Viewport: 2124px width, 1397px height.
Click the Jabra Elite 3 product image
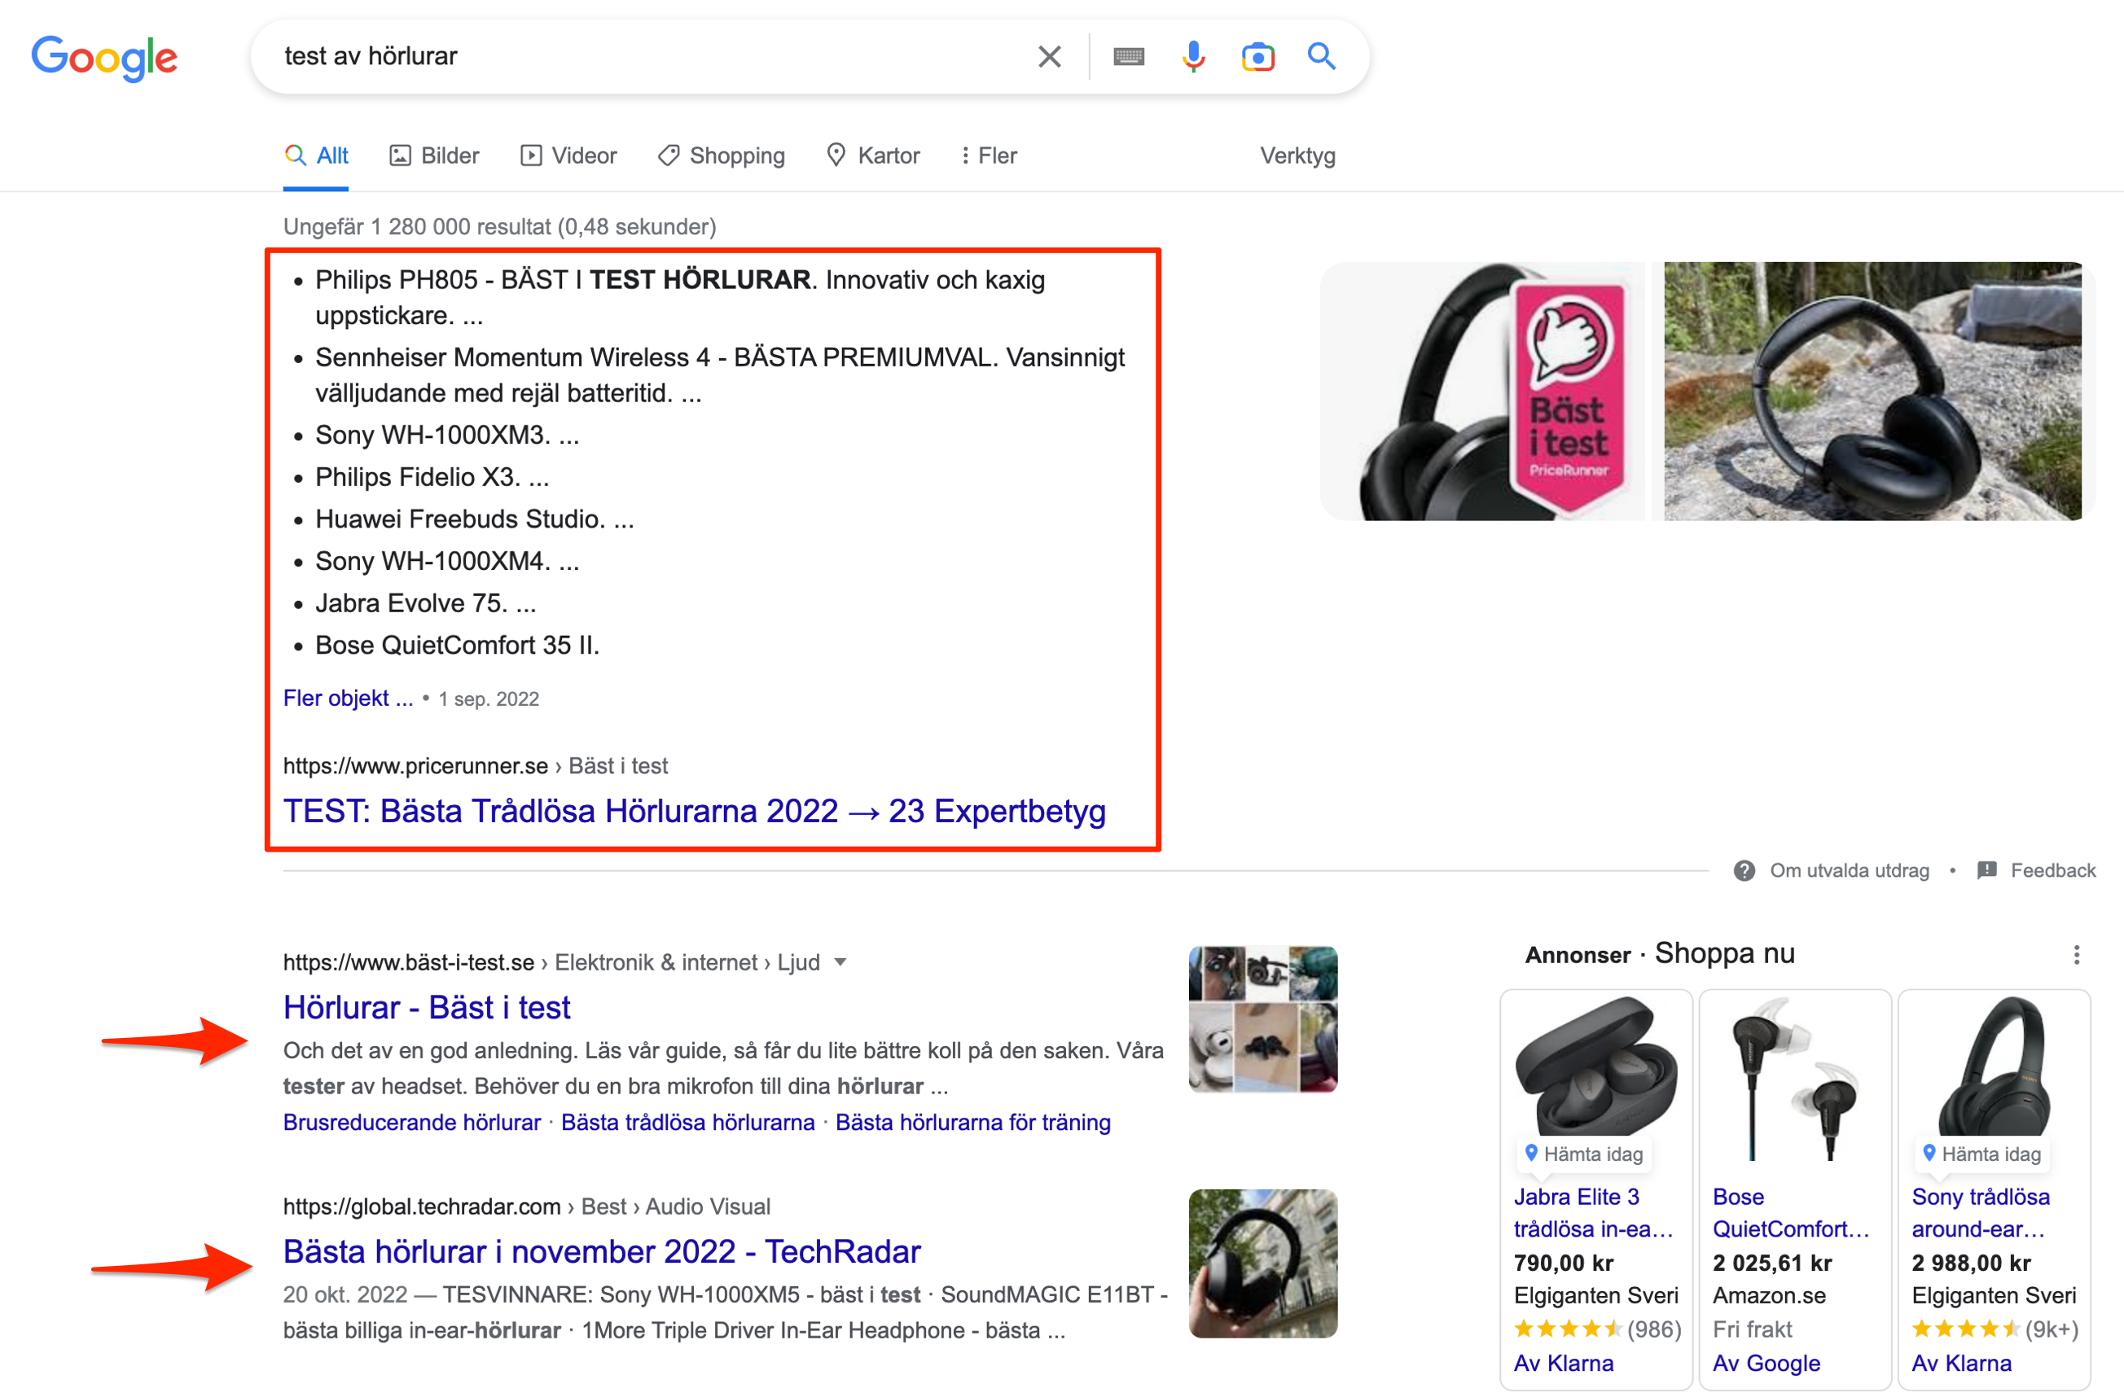[x=1595, y=1065]
